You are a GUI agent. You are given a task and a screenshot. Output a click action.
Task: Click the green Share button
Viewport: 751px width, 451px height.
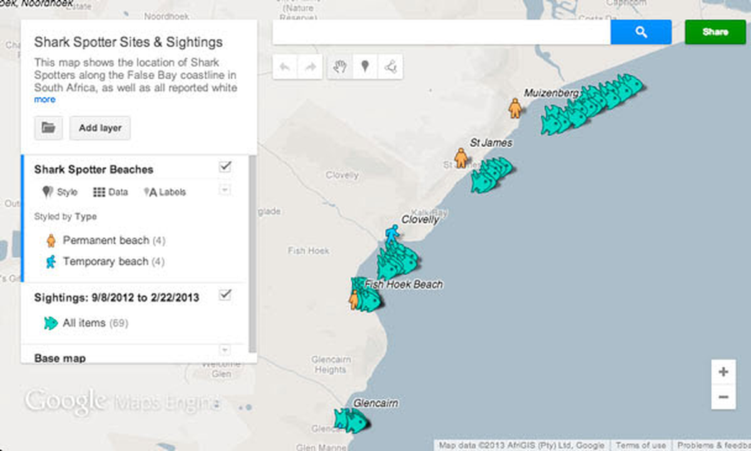[715, 32]
